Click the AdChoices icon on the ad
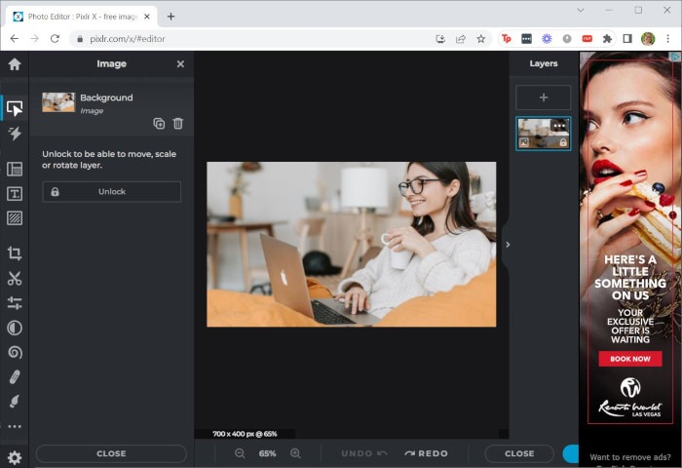Viewport: 682px width, 468px height. coord(675,57)
